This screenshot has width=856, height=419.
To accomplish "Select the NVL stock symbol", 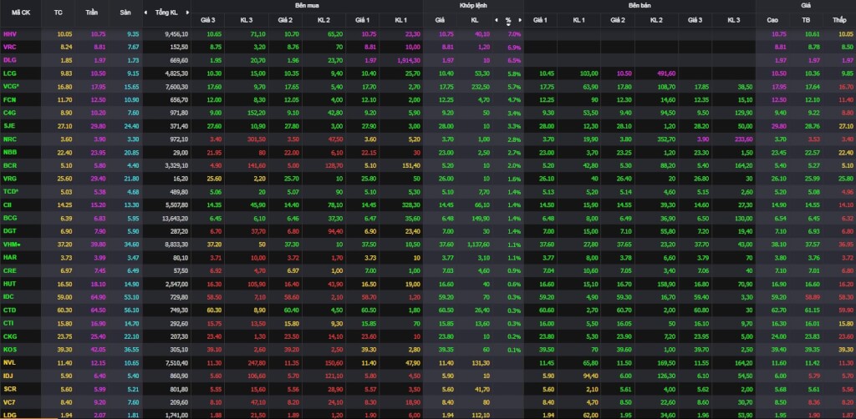I will click(x=10, y=361).
